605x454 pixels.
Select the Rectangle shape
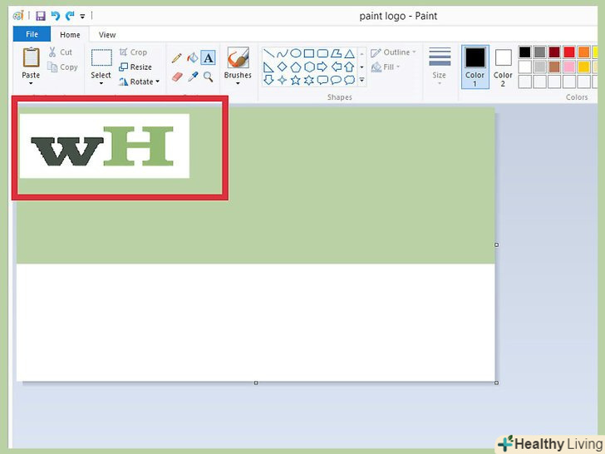point(308,53)
